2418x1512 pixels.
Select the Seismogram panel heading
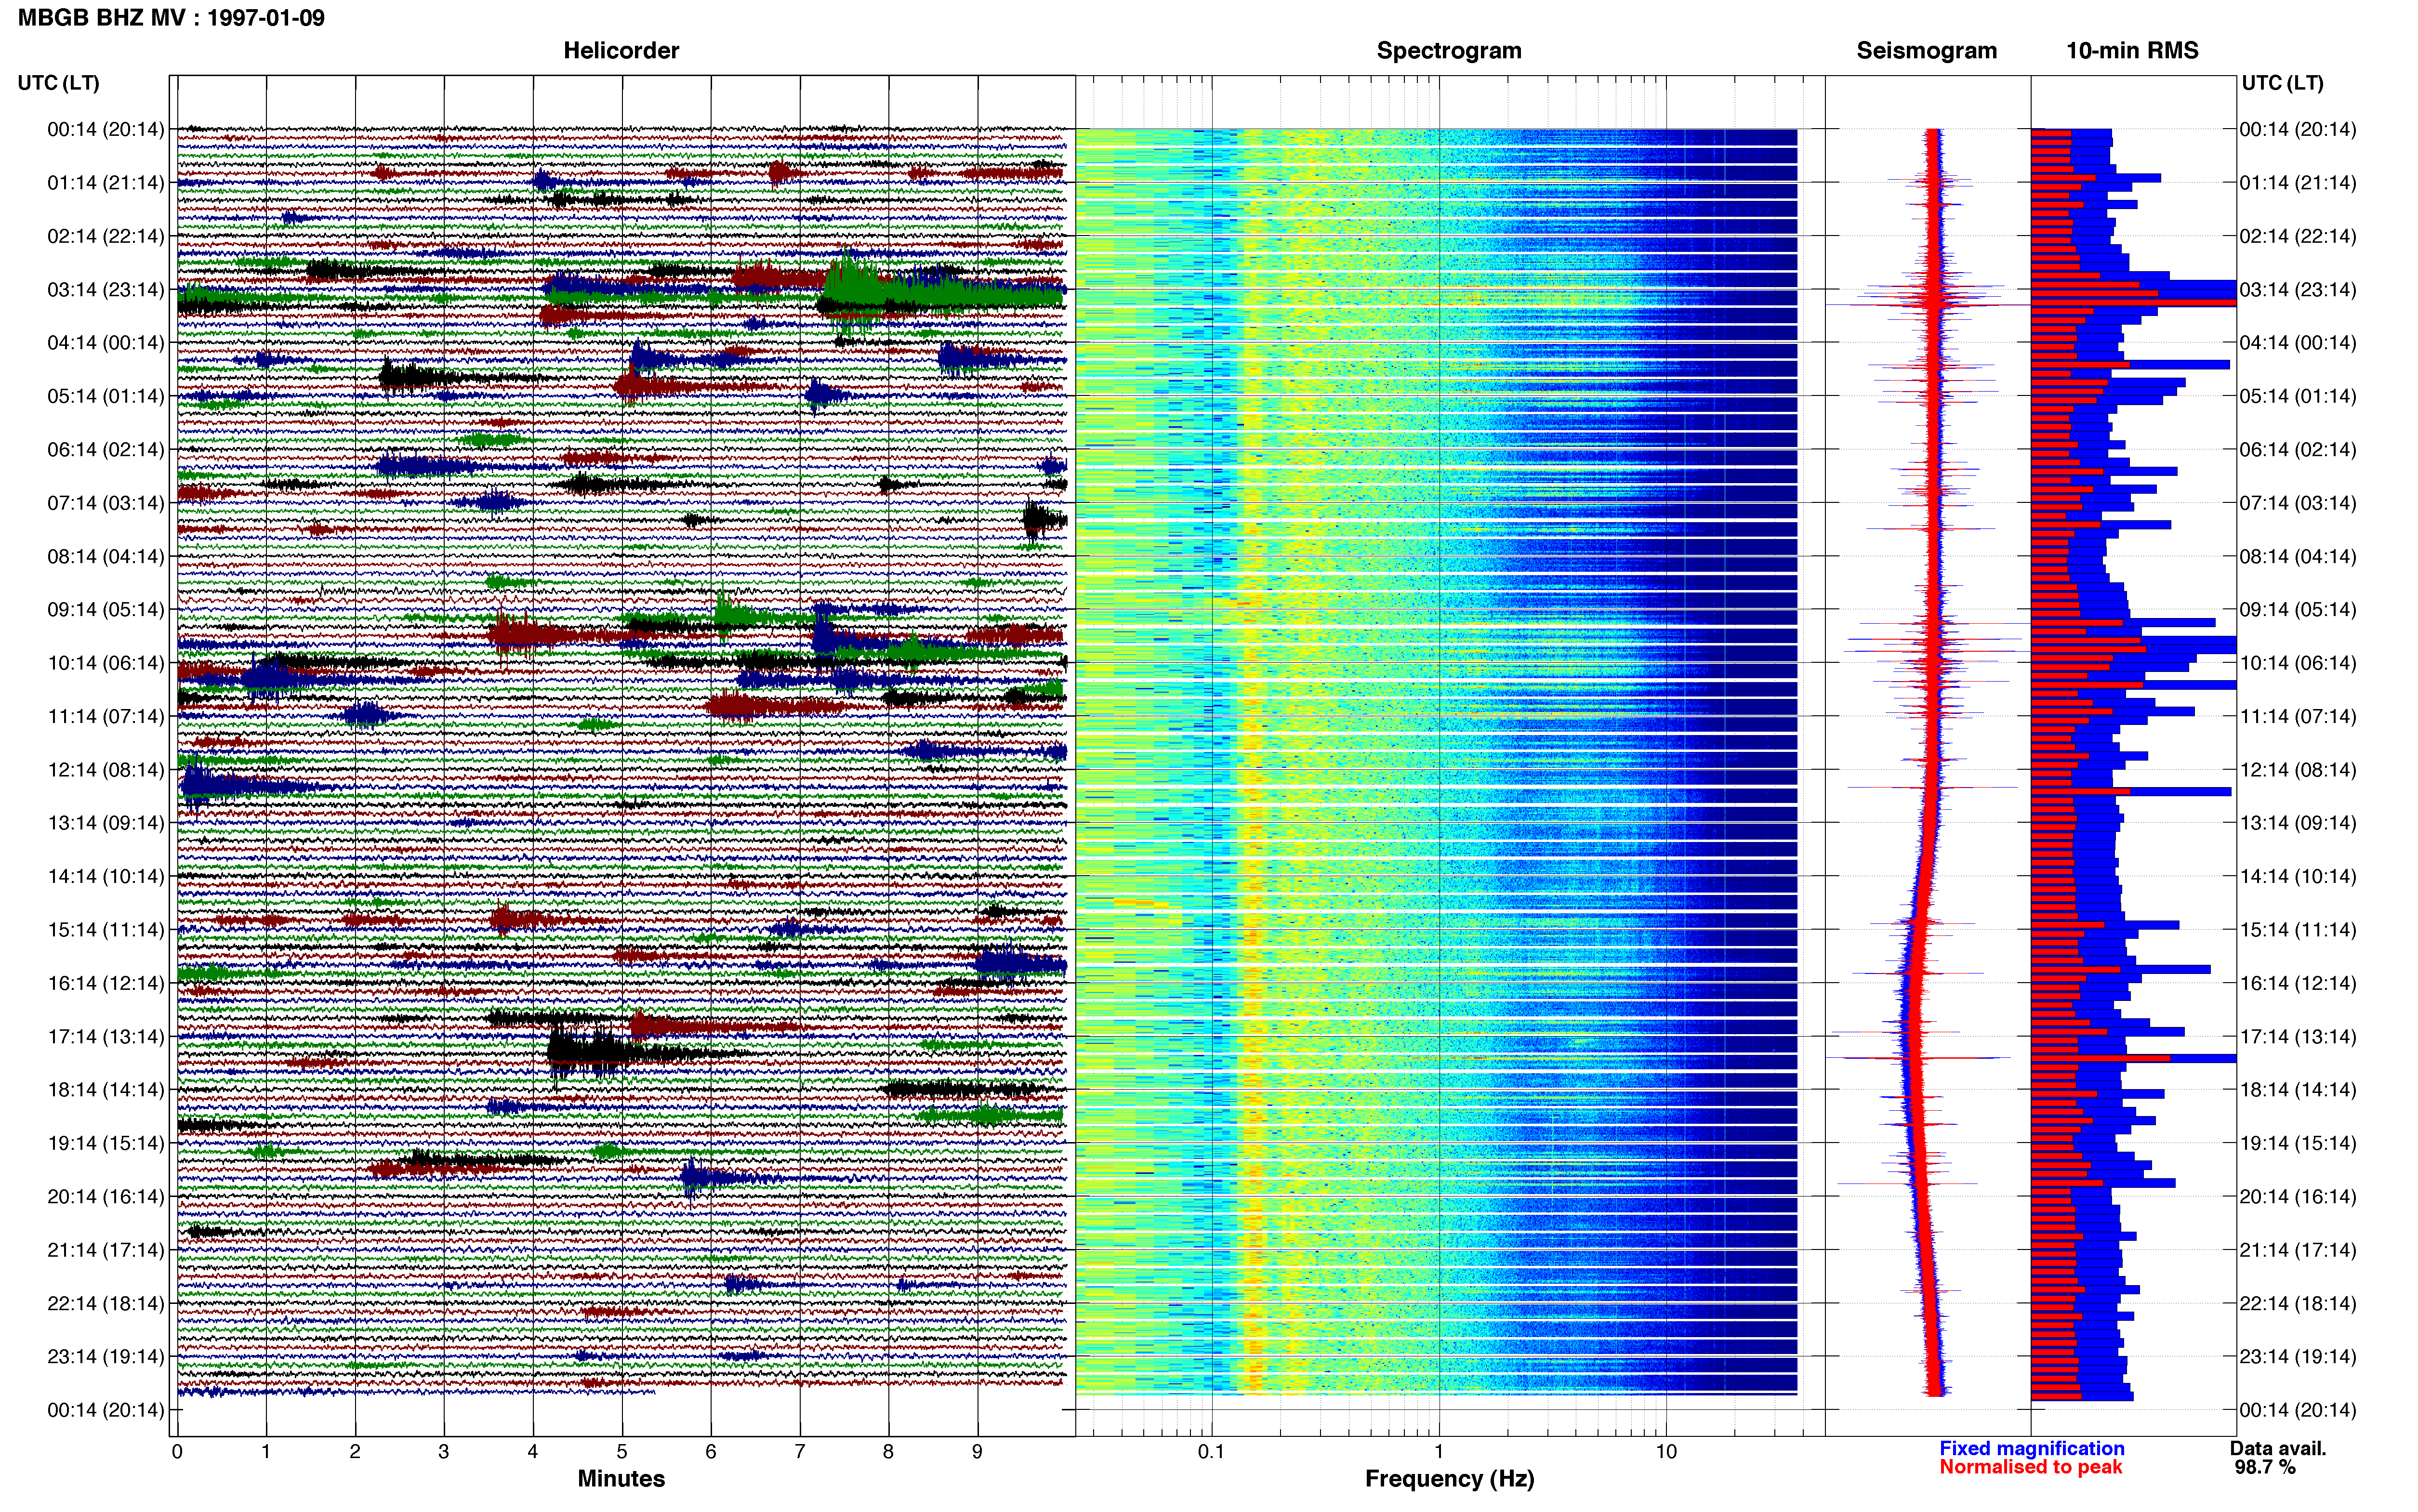coord(1926,51)
